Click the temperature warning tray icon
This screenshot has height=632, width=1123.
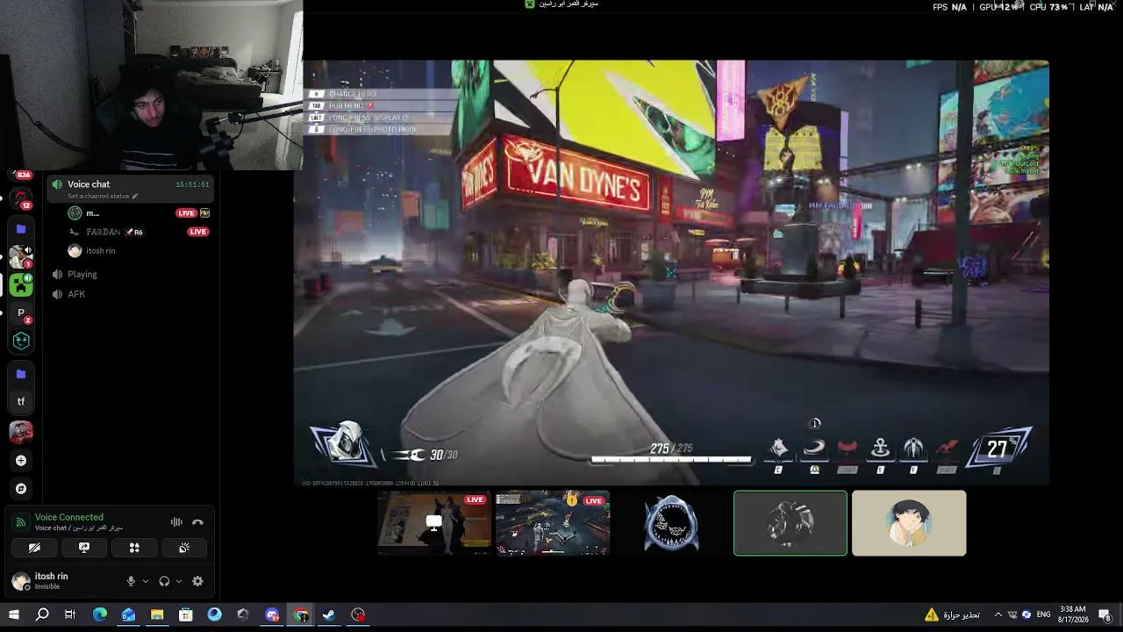pyautogui.click(x=931, y=614)
